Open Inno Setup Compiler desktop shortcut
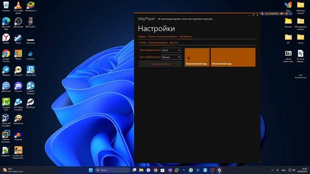 18,104
